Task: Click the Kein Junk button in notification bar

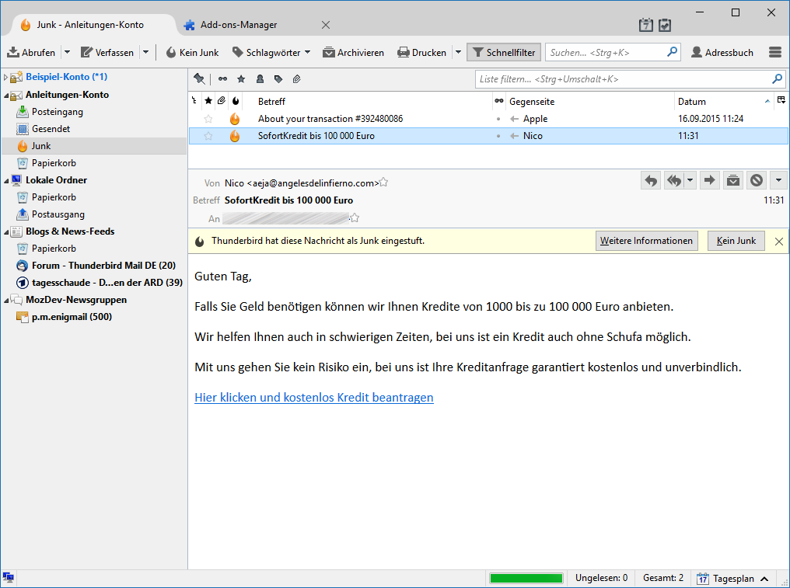Action: pyautogui.click(x=736, y=241)
